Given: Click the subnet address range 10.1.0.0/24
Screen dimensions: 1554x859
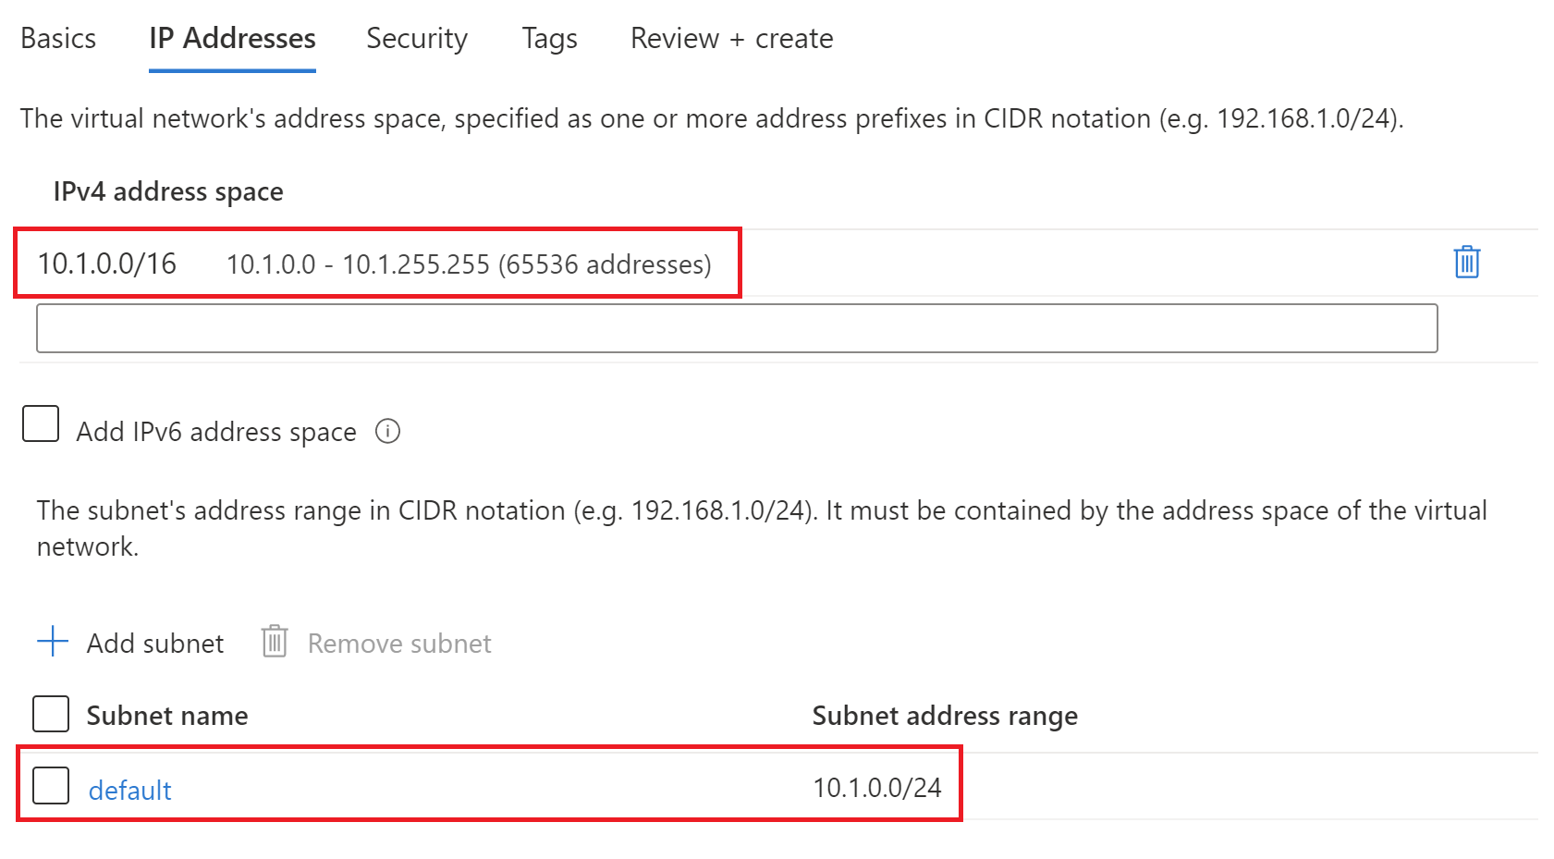Looking at the screenshot, I should (x=875, y=787).
